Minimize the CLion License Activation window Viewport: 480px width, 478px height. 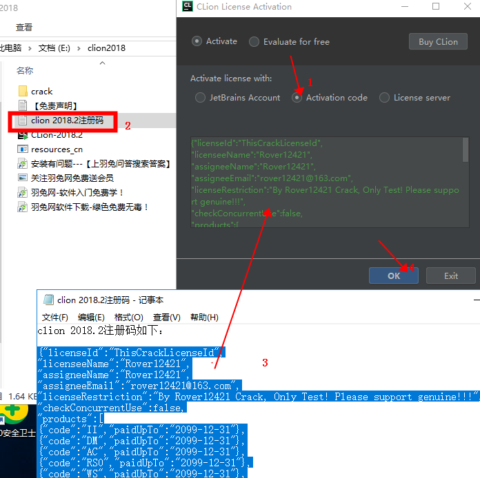pos(405,7)
